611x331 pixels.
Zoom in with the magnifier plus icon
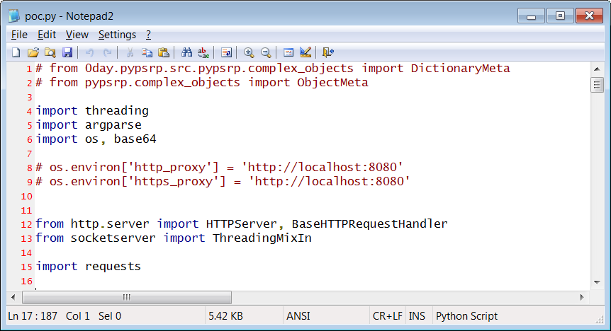(x=249, y=52)
